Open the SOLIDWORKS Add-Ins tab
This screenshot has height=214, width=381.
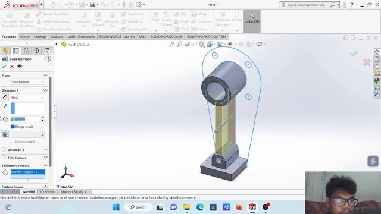117,37
